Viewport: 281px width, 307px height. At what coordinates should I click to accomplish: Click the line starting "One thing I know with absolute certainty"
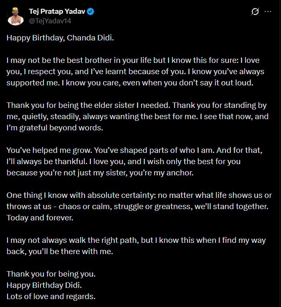pyautogui.click(x=139, y=195)
